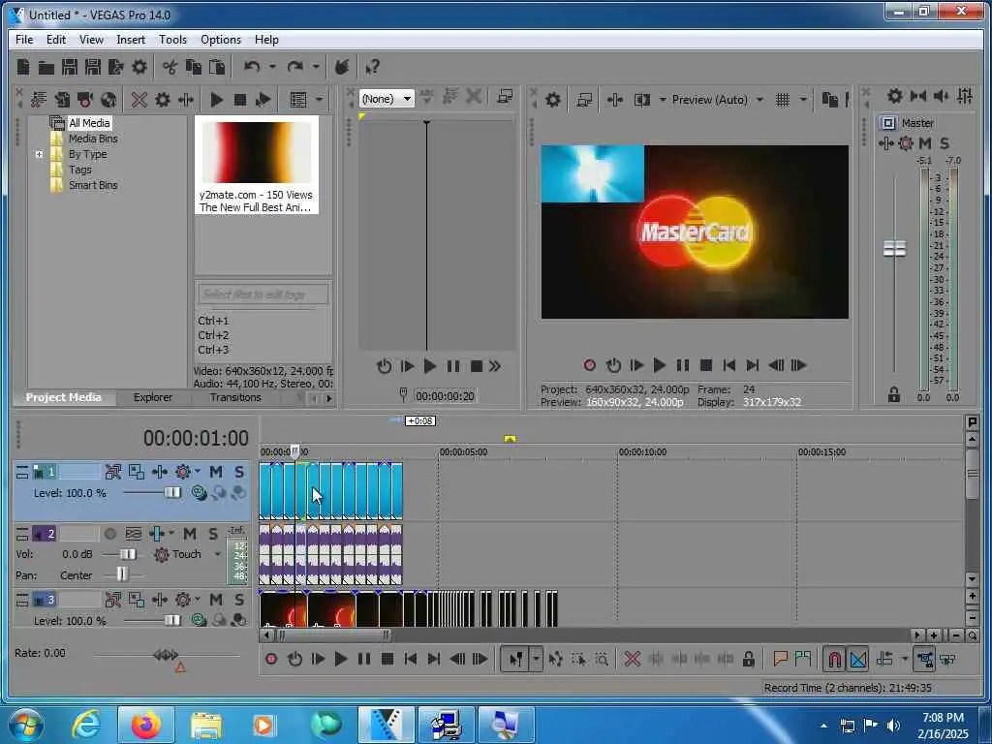Open Project Media views dropdown arrow
The height and width of the screenshot is (744, 992).
click(x=320, y=100)
